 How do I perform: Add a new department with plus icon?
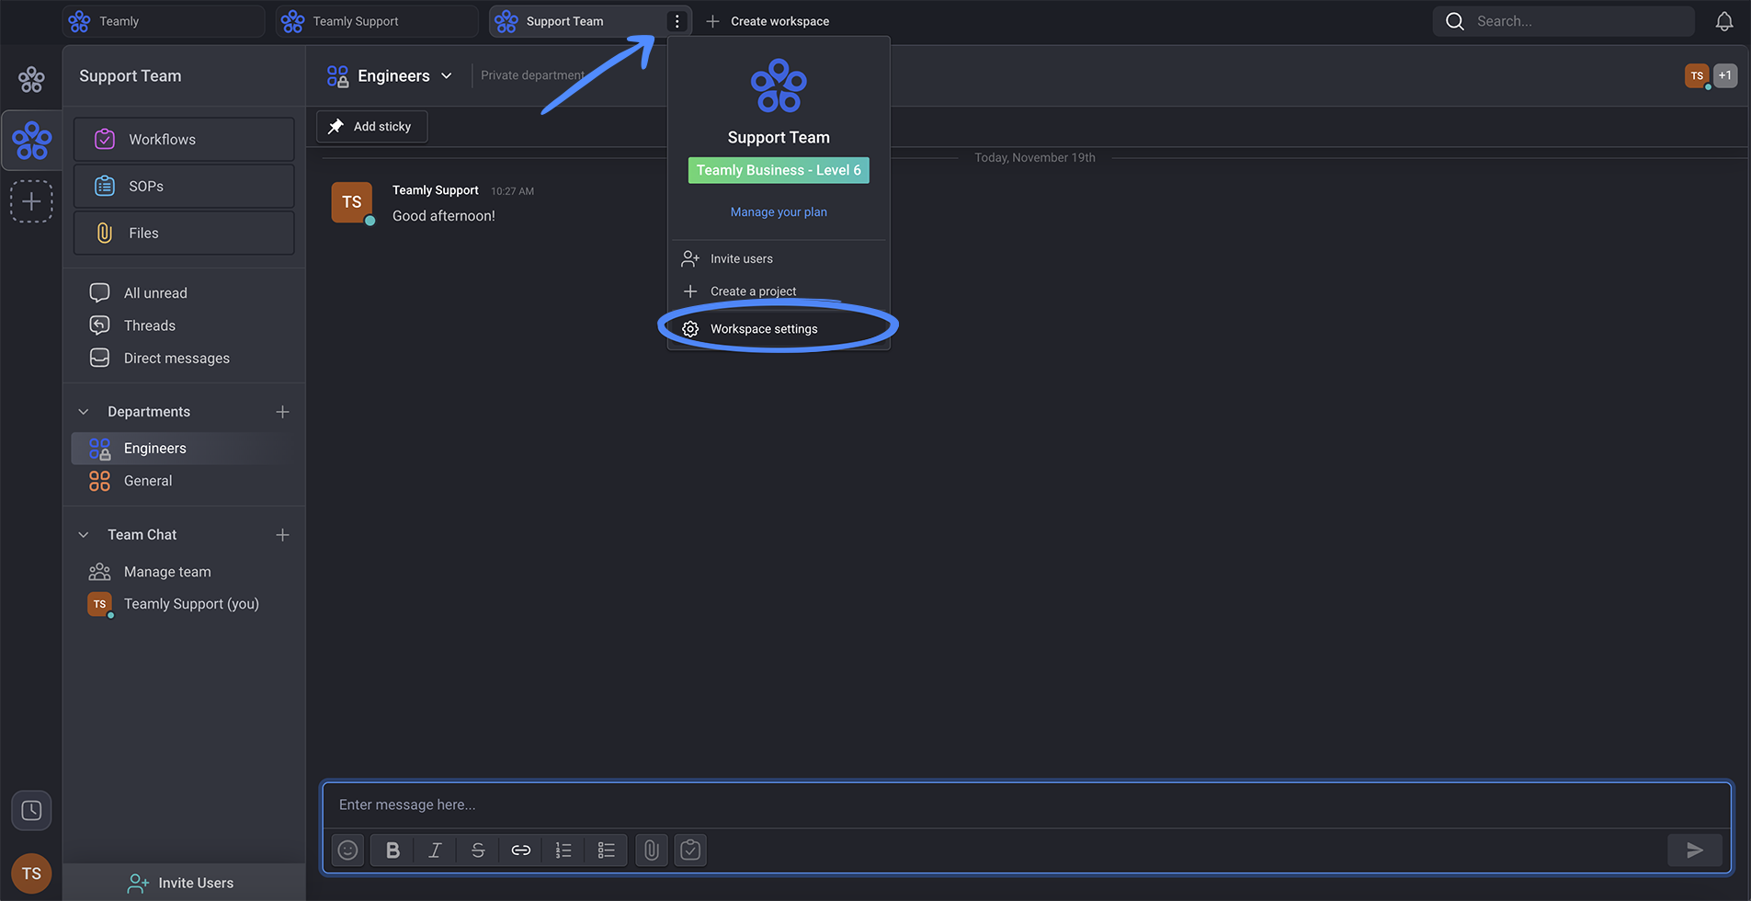coord(282,412)
